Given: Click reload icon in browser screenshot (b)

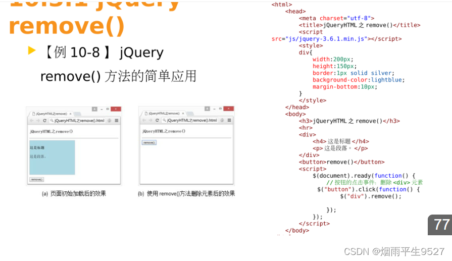Looking at the screenshot, I should click(157, 120).
